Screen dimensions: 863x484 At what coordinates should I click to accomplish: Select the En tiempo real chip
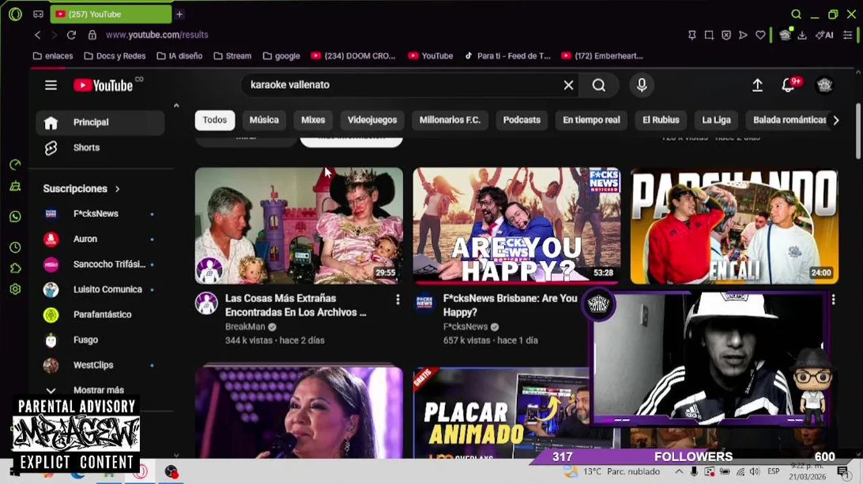(591, 120)
